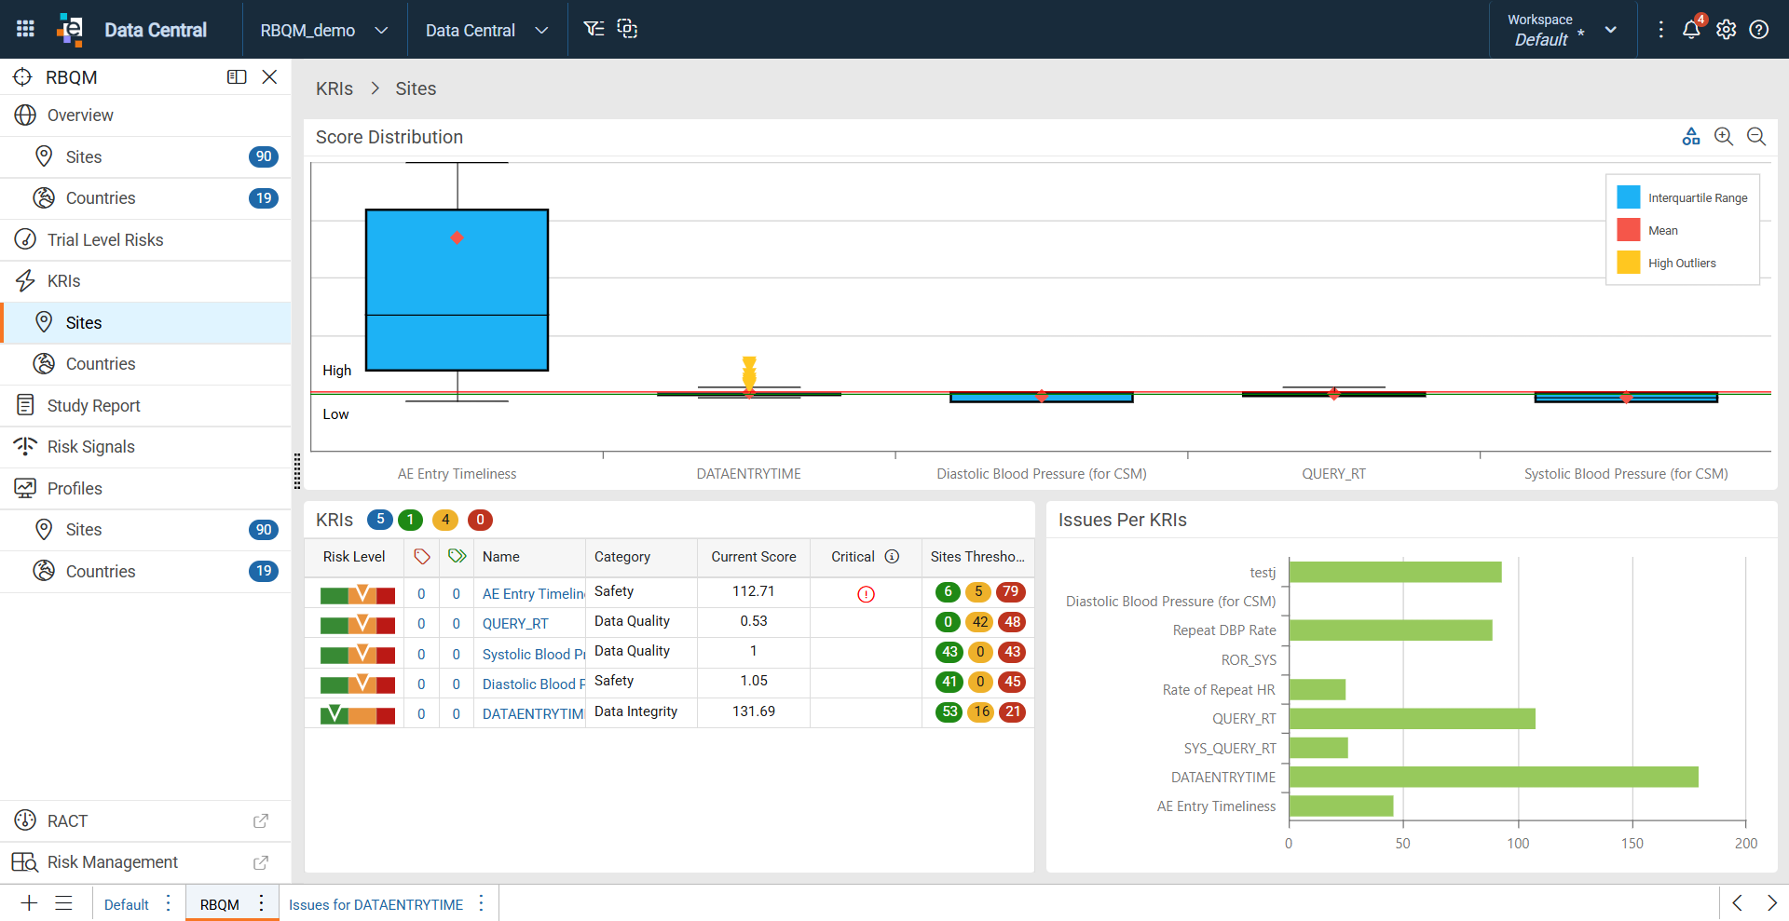Click the selection capture icon in the header

[x=628, y=29]
